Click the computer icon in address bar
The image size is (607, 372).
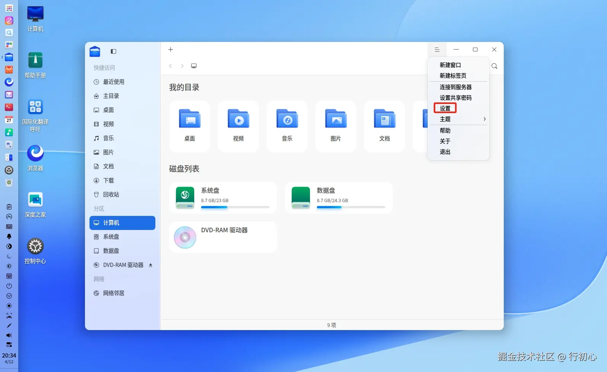(x=194, y=66)
